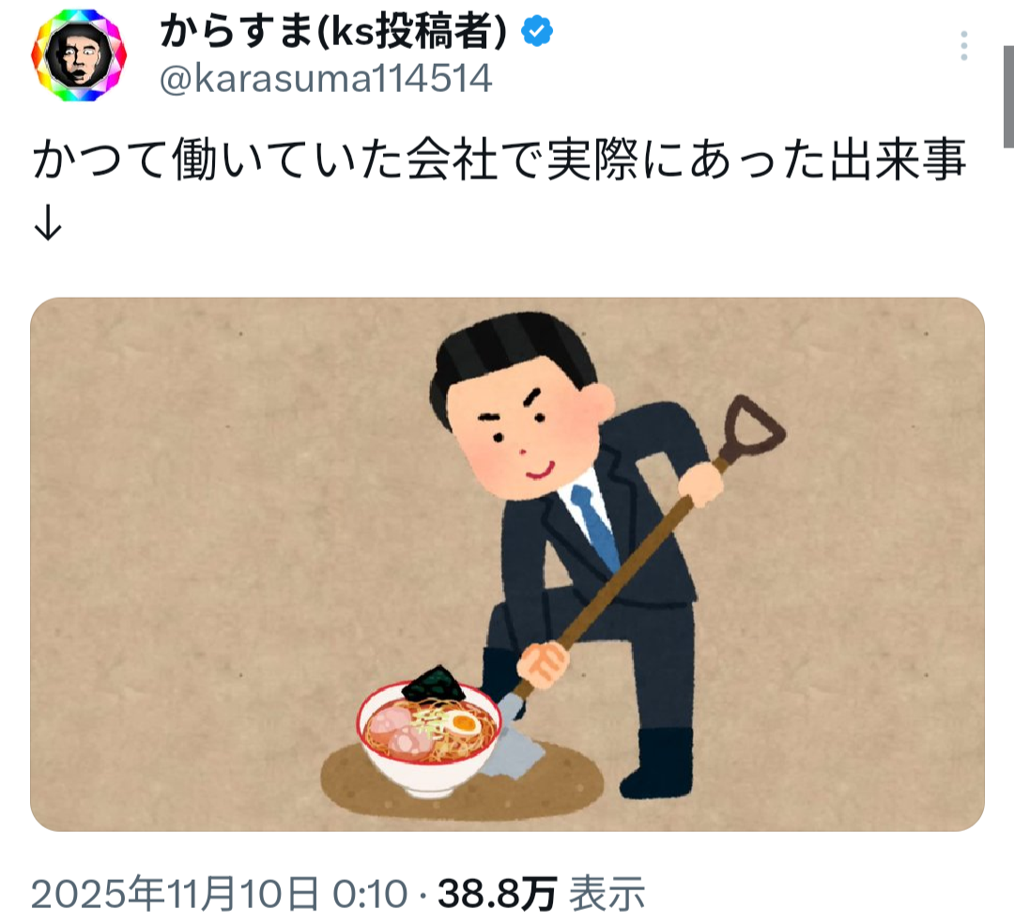Click the blue verified badge

[537, 31]
